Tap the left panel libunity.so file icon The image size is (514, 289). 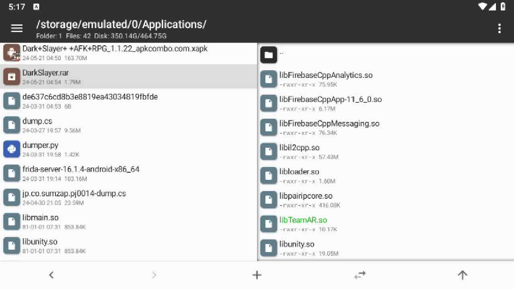pos(12,246)
